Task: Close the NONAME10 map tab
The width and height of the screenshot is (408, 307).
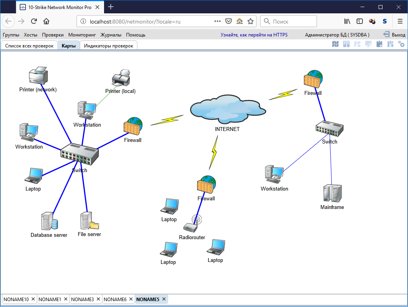Action: click(33, 299)
